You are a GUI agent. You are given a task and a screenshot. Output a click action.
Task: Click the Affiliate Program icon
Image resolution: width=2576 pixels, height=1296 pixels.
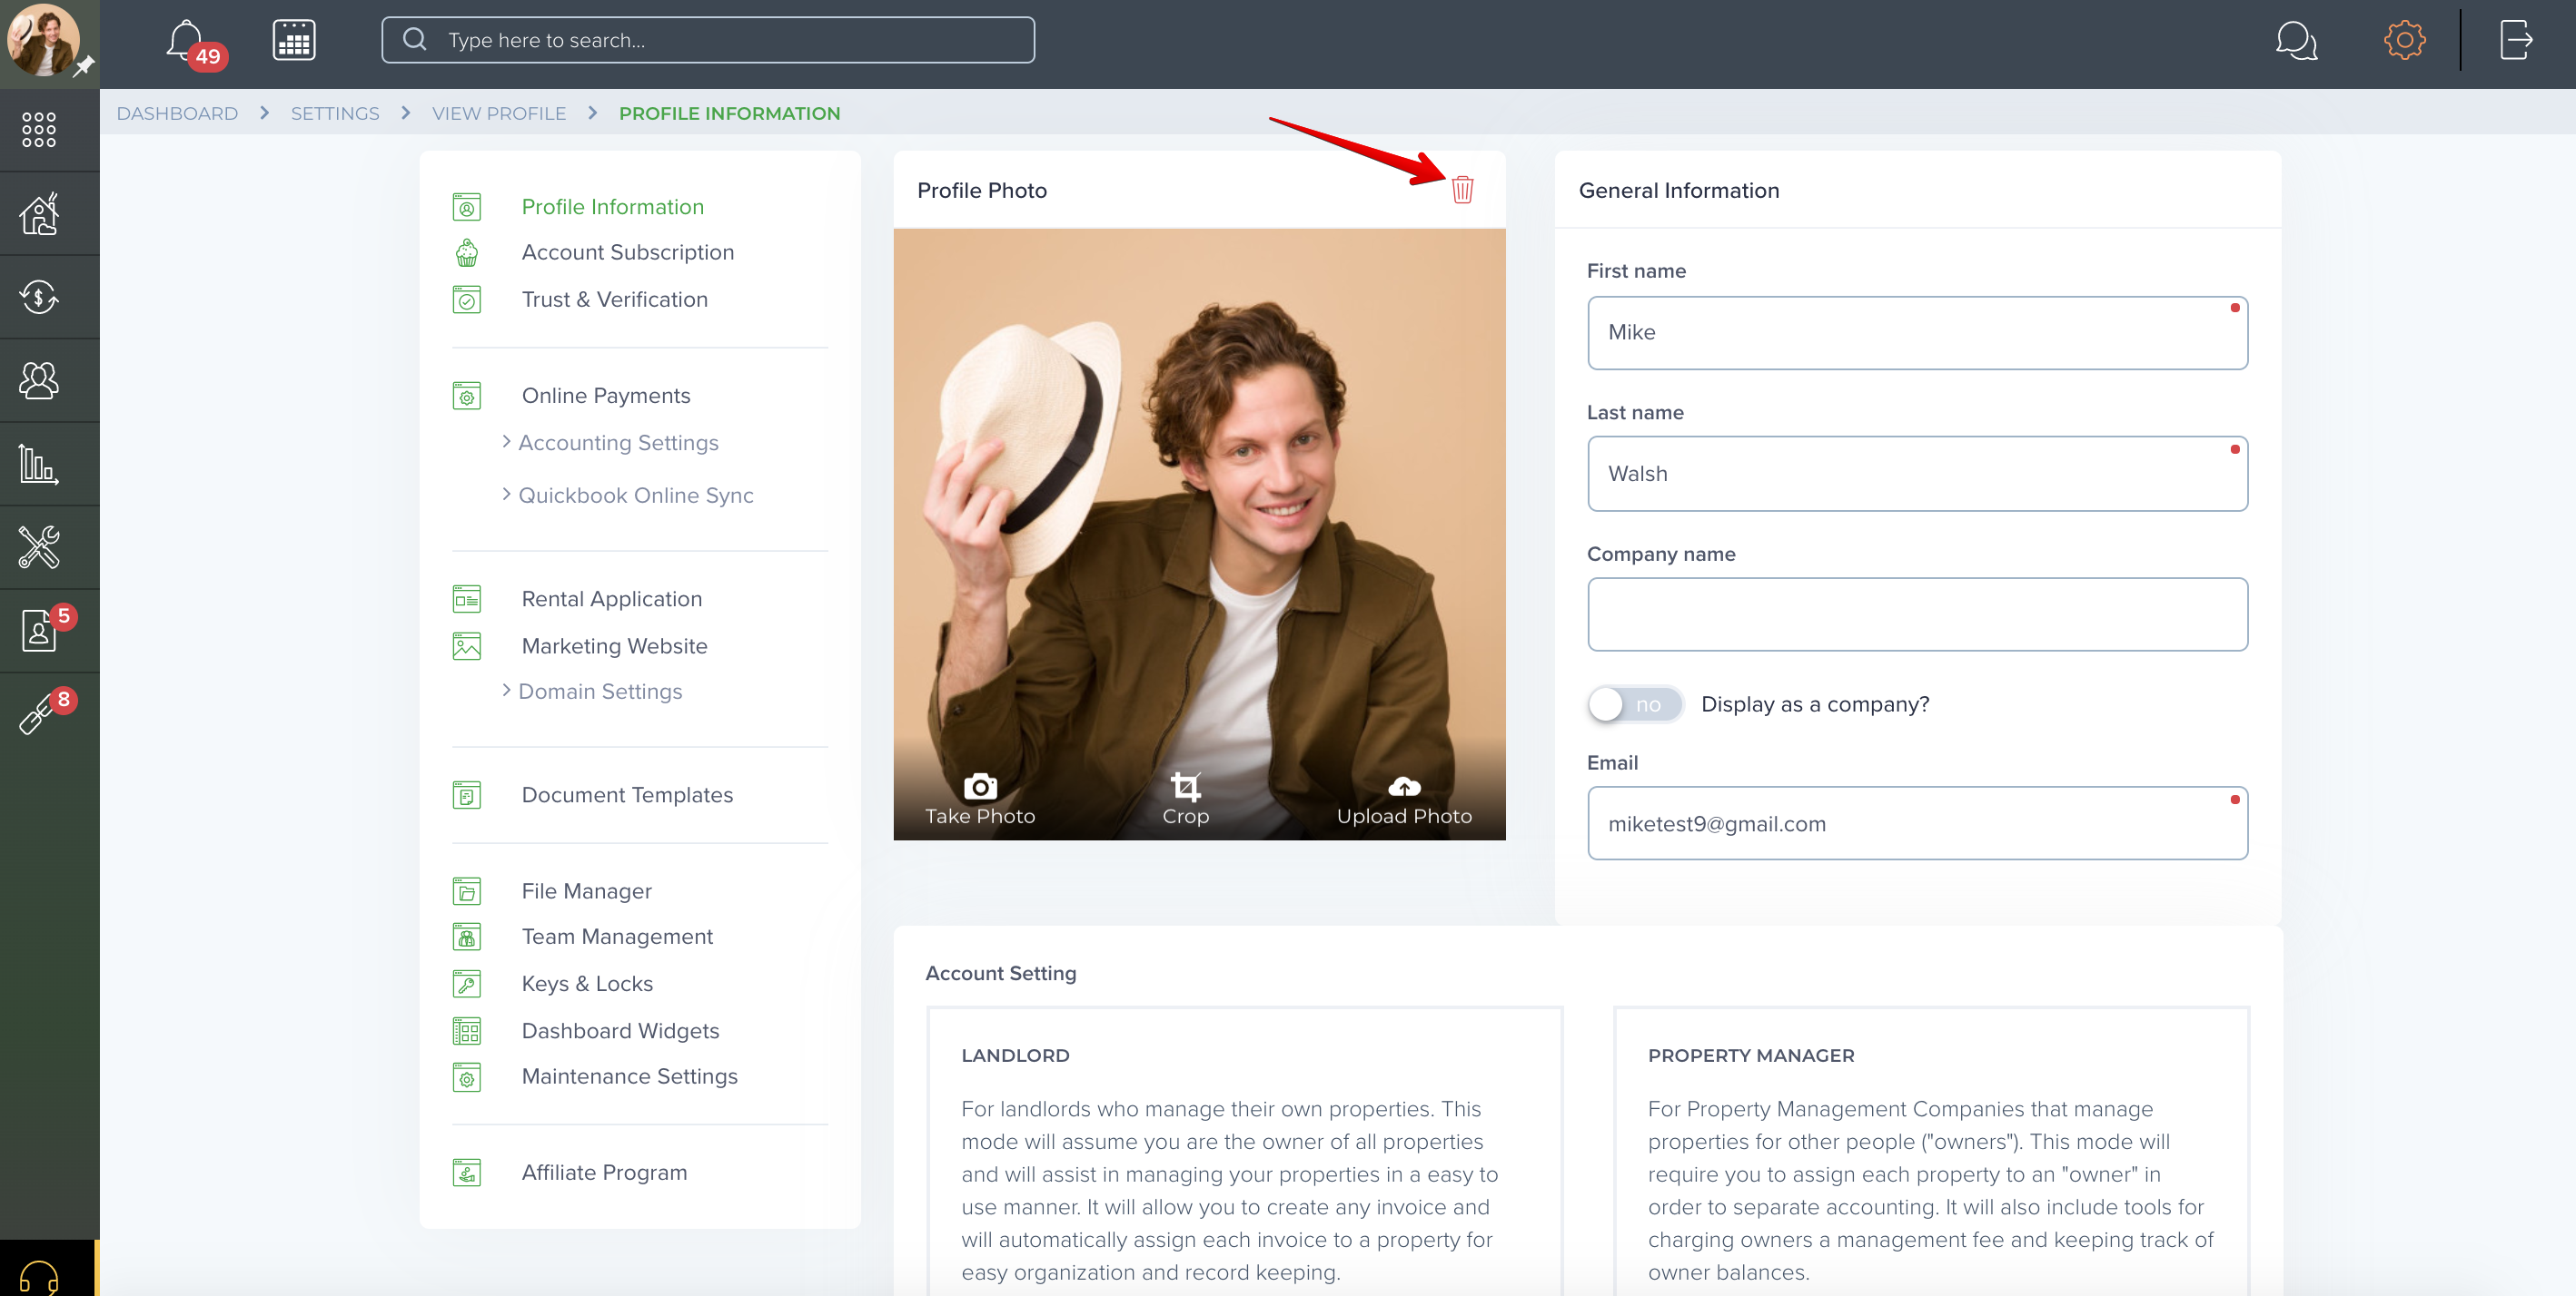point(467,1173)
